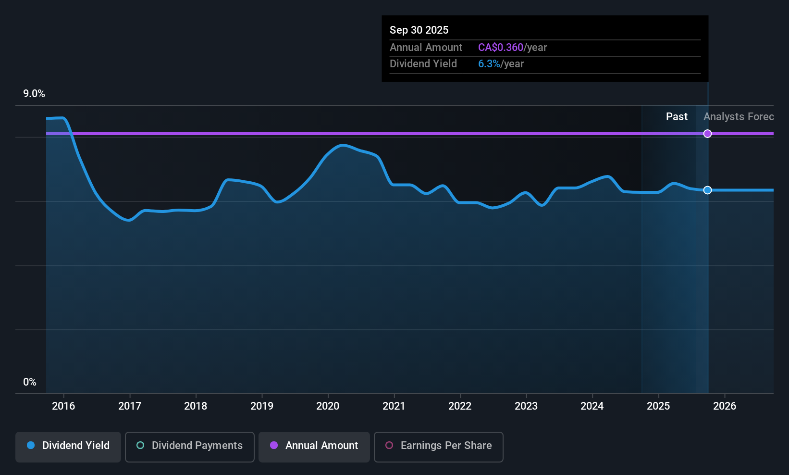Click the teal Dividend Payments legend circle
Viewport: 789px width, 475px height.
pos(140,445)
